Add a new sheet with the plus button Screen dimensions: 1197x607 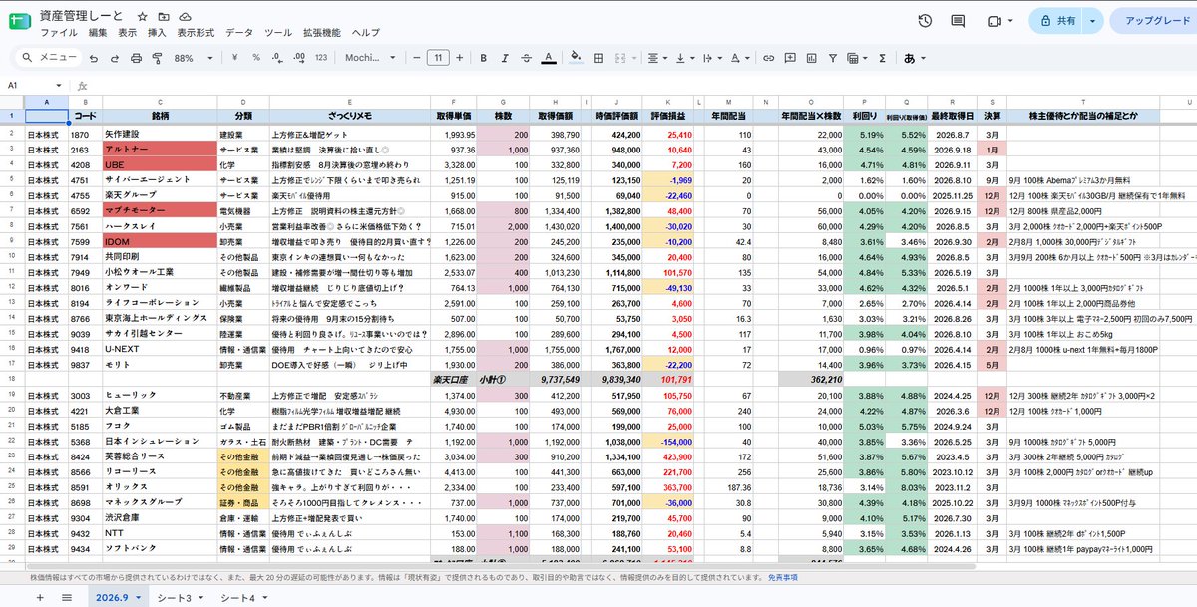click(40, 598)
